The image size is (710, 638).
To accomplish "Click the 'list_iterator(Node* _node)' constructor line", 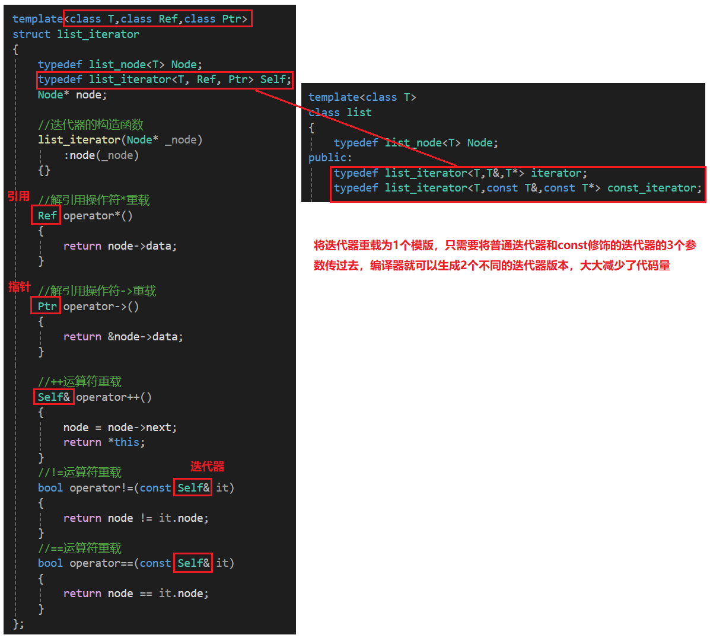I will (120, 140).
